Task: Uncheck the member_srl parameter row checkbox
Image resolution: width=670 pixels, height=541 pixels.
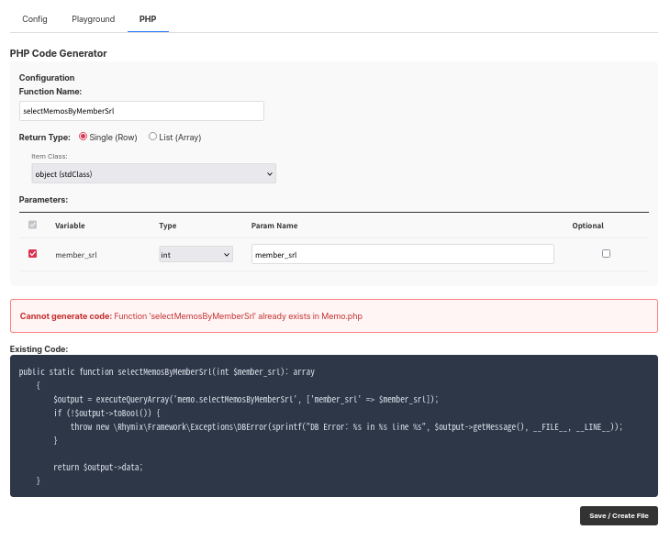Action: (x=33, y=254)
